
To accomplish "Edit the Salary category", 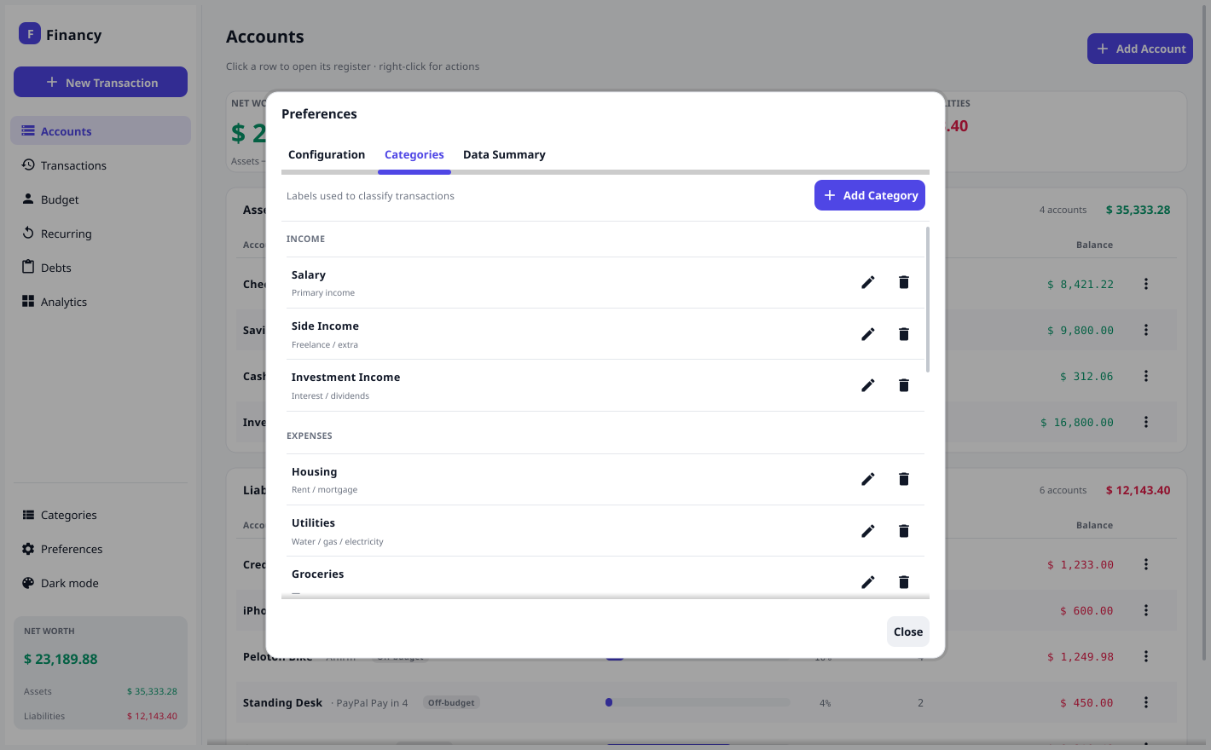I will 868,282.
